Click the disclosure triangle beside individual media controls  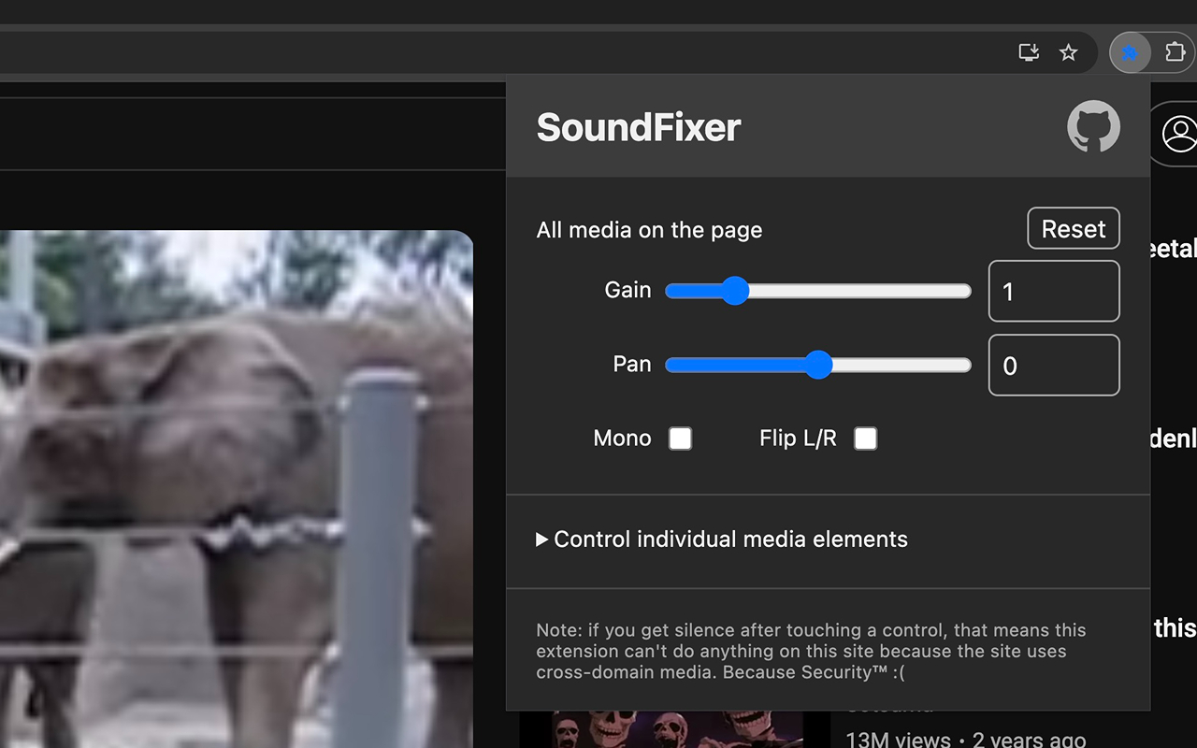click(x=541, y=539)
